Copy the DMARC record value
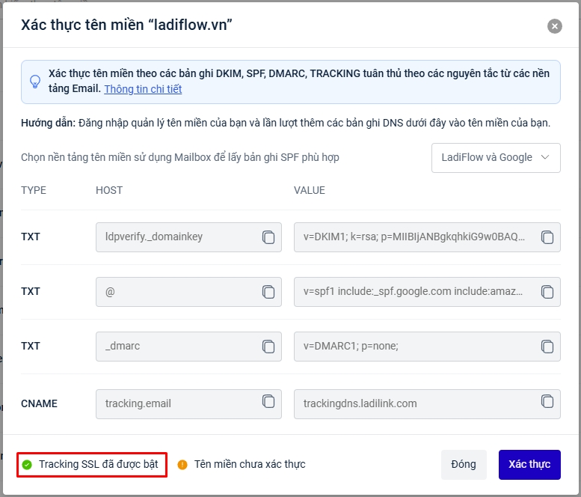This screenshot has width=581, height=497. pos(547,347)
